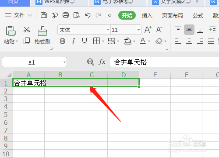Image resolution: width=219 pixels, height=158 pixels.
Task: Click the fx insert function icon
Action: point(102,62)
